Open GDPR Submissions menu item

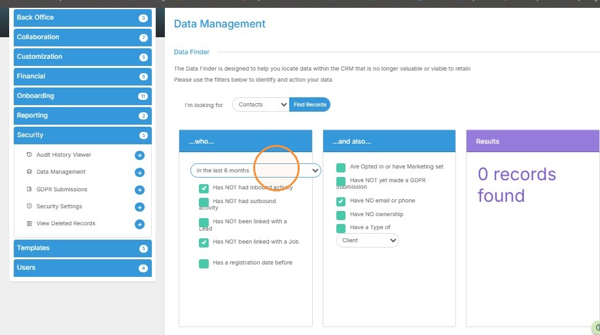tap(62, 189)
